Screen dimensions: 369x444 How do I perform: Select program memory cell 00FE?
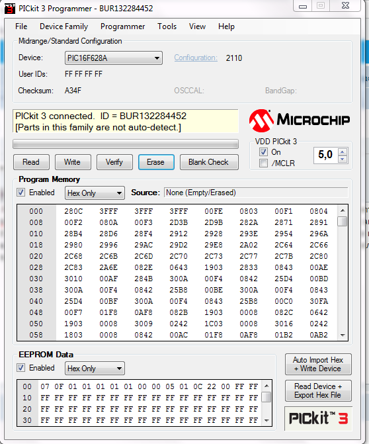tap(214, 211)
